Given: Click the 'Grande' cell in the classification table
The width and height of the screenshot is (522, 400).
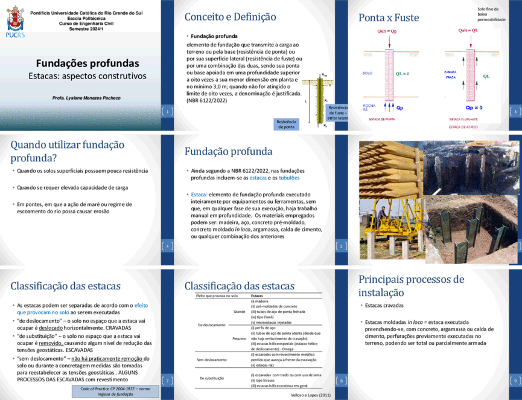Looking at the screenshot, I should (240, 312).
